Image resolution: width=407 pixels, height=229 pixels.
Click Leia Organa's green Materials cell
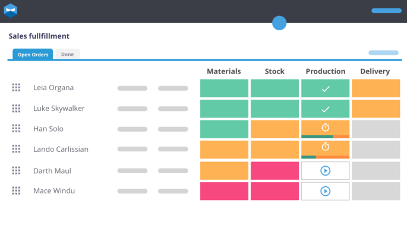[224, 88]
